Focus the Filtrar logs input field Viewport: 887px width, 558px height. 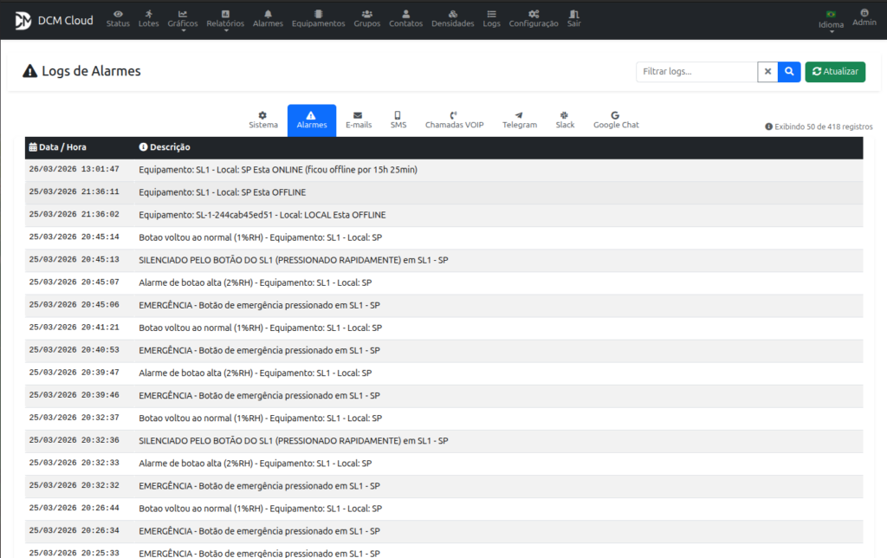pos(696,72)
